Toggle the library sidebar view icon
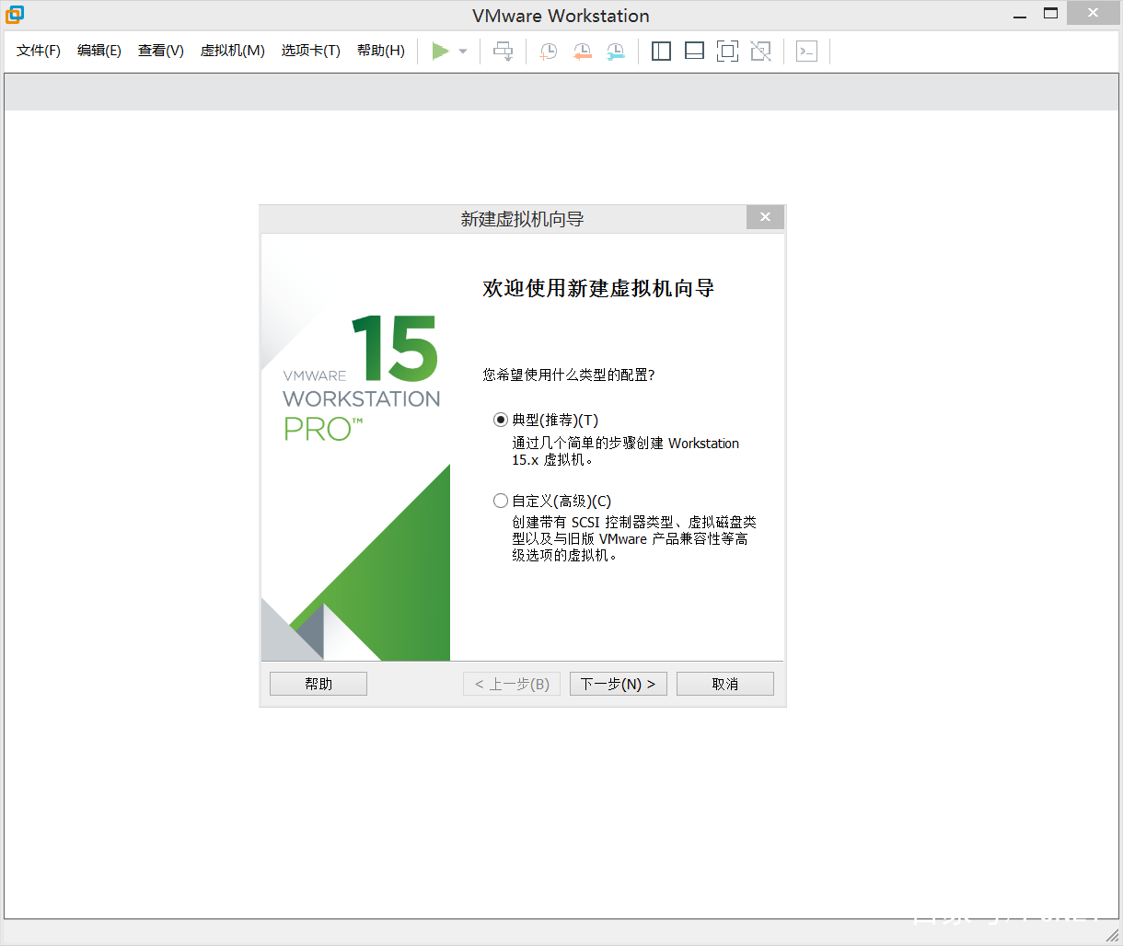This screenshot has width=1123, height=946. (x=661, y=52)
